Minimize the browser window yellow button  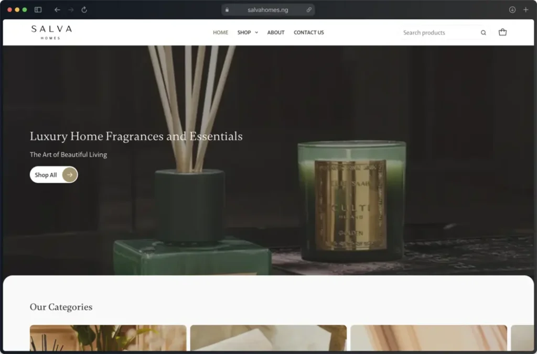[17, 9]
